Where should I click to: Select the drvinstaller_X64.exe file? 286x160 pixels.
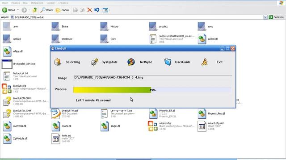click(19, 64)
